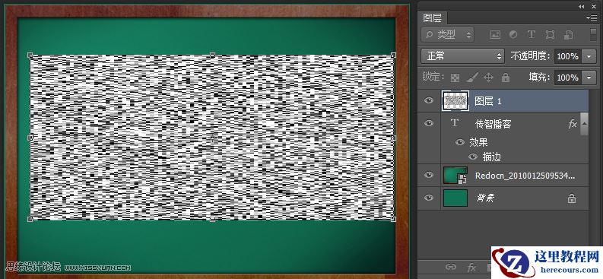Hide the Redocn smart object layer
Screen dimensions: 603x279
[428, 175]
